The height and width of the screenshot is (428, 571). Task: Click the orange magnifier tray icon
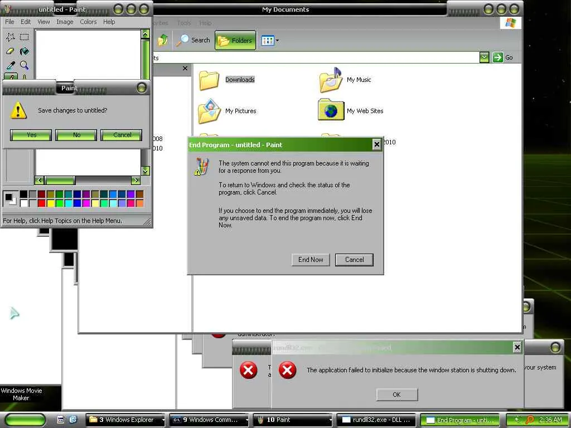point(530,420)
